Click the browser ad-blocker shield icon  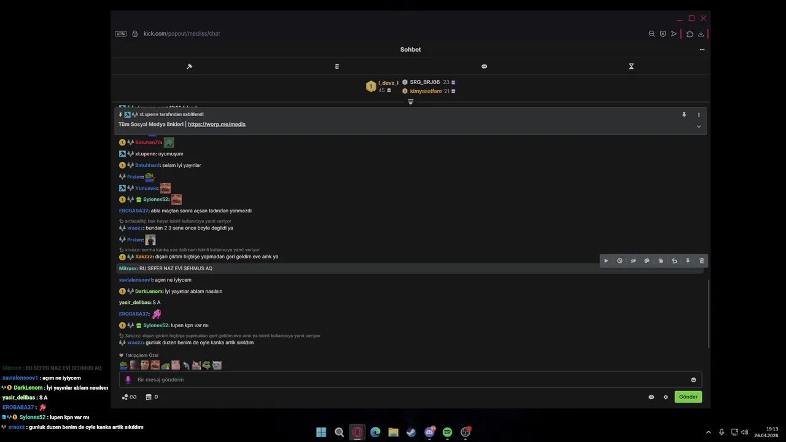tap(663, 34)
